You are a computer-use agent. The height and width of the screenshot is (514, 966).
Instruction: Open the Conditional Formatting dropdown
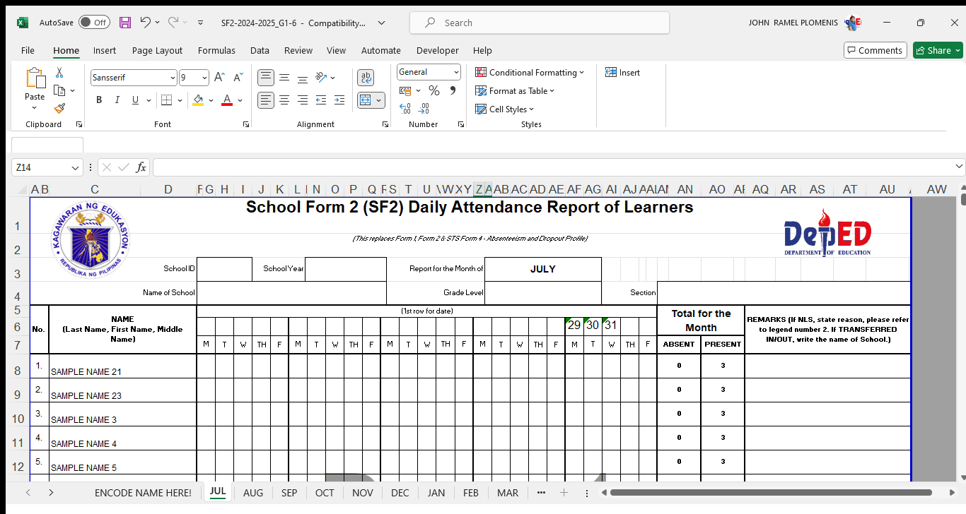pos(530,73)
